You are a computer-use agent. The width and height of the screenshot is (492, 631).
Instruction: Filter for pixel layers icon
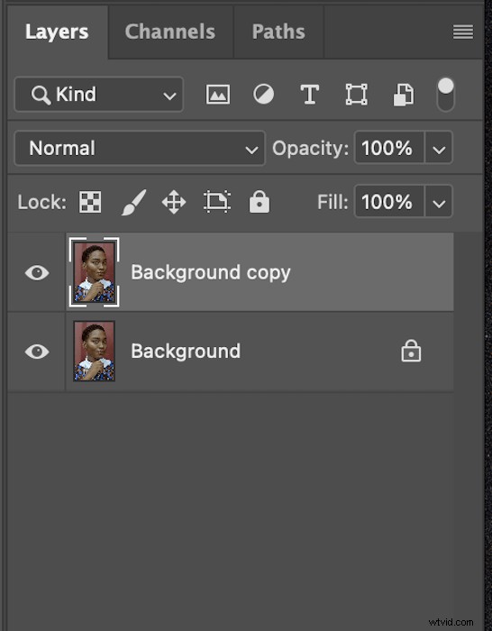218,95
